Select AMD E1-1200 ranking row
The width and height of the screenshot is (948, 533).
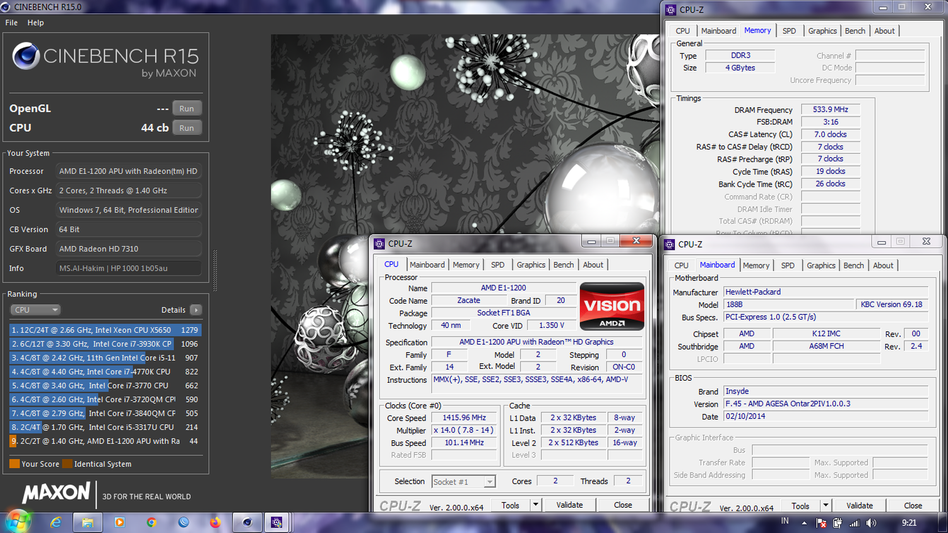point(105,441)
